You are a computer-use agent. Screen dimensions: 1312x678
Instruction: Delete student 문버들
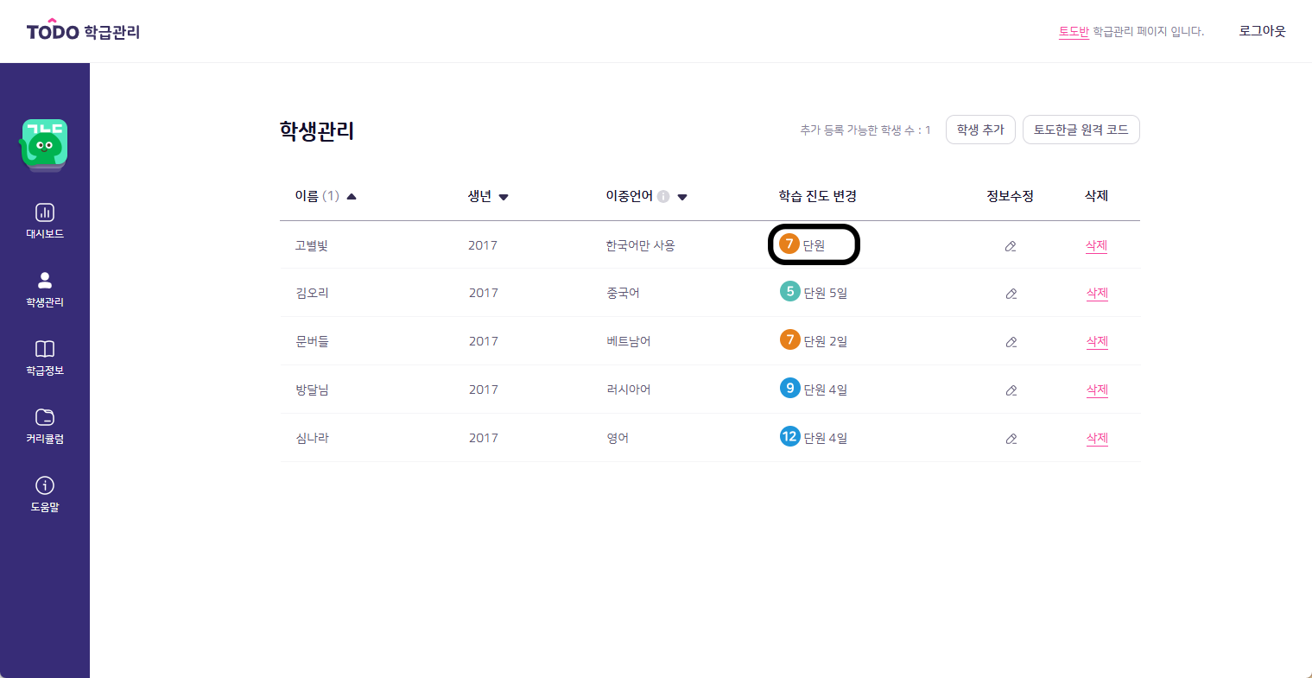coord(1097,341)
